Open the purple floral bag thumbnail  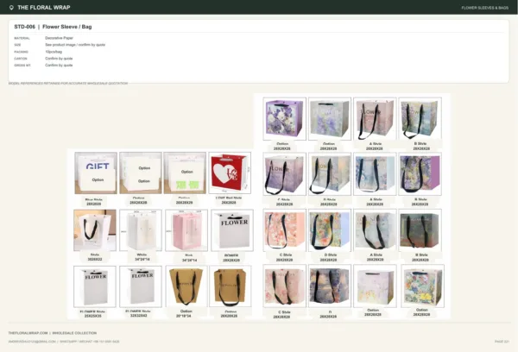[284, 118]
